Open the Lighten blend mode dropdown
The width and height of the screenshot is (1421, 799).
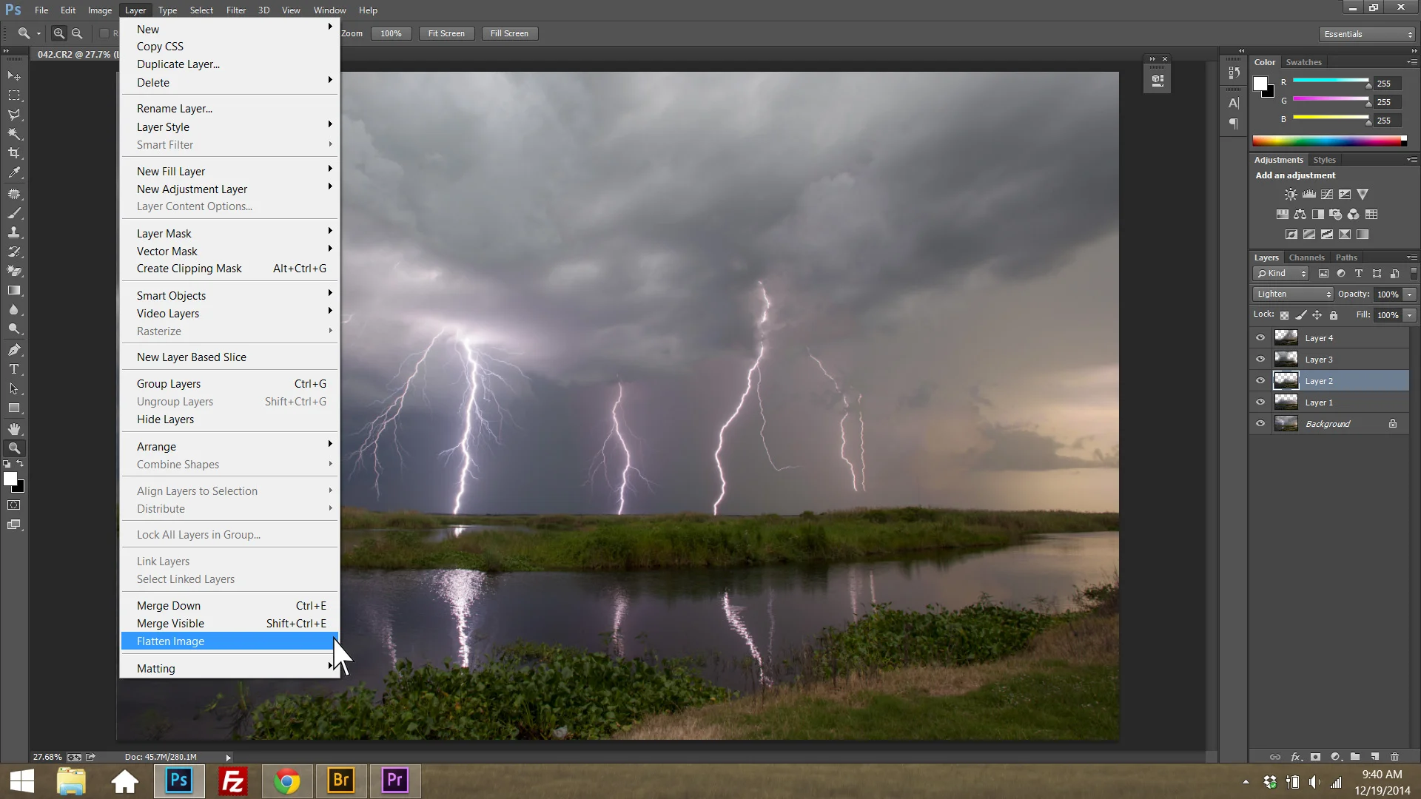point(1293,294)
